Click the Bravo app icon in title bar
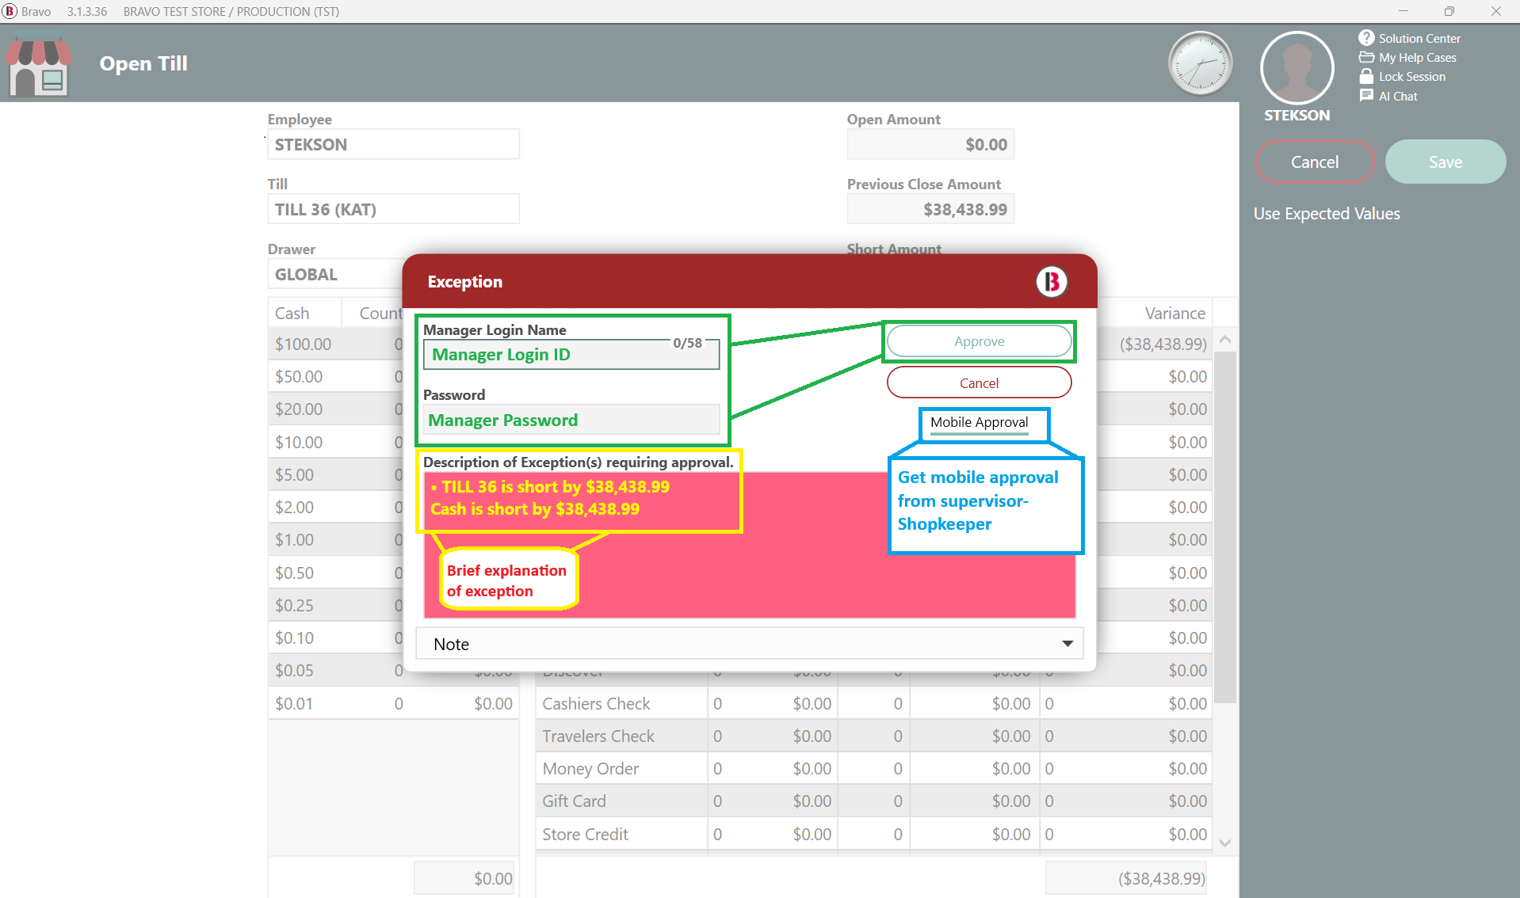The width and height of the screenshot is (1520, 898). [10, 11]
